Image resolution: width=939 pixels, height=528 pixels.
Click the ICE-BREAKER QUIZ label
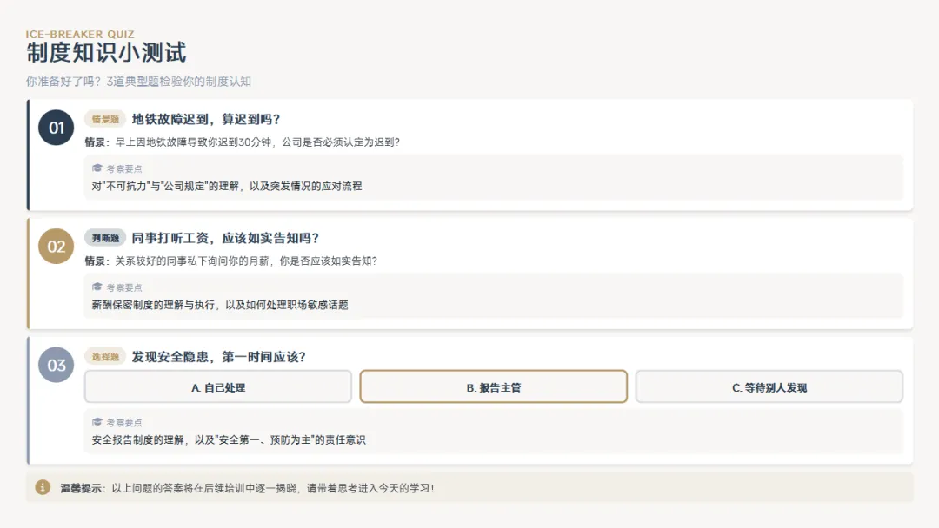pos(80,35)
